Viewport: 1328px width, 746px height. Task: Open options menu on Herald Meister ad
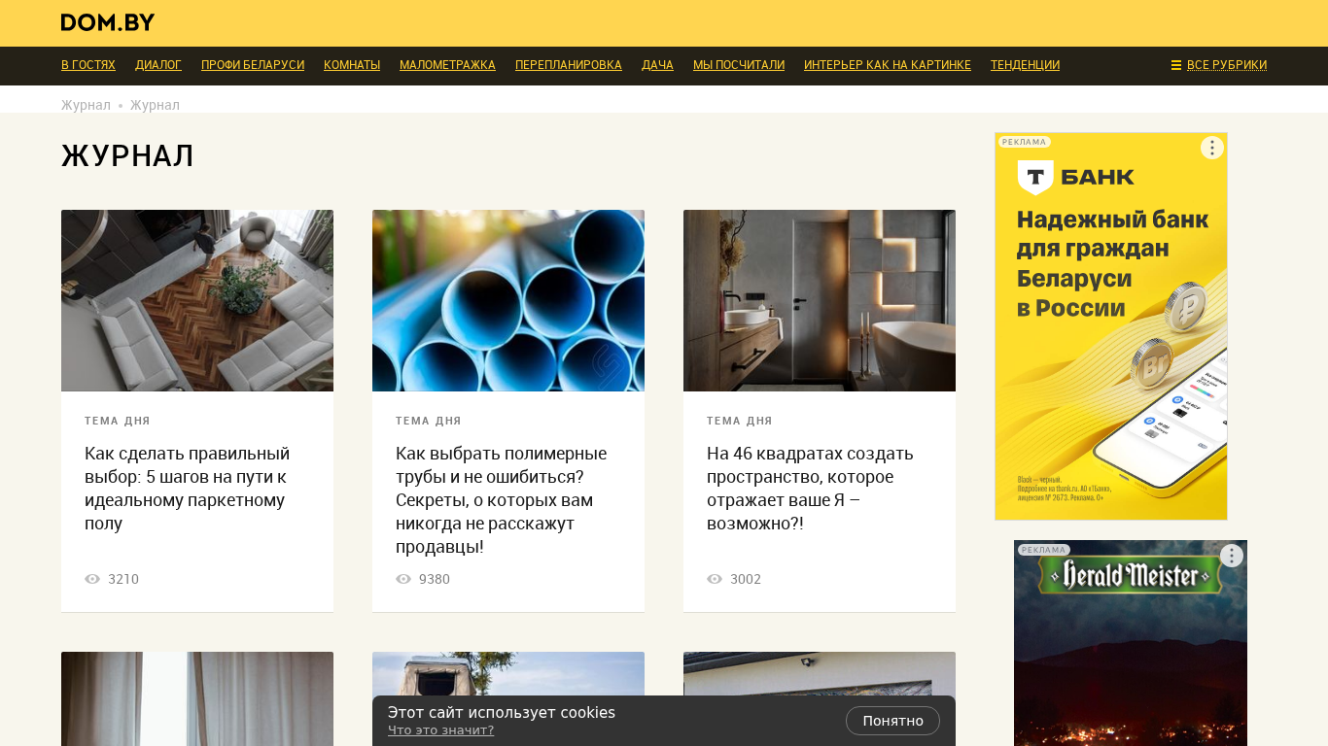[x=1231, y=556]
